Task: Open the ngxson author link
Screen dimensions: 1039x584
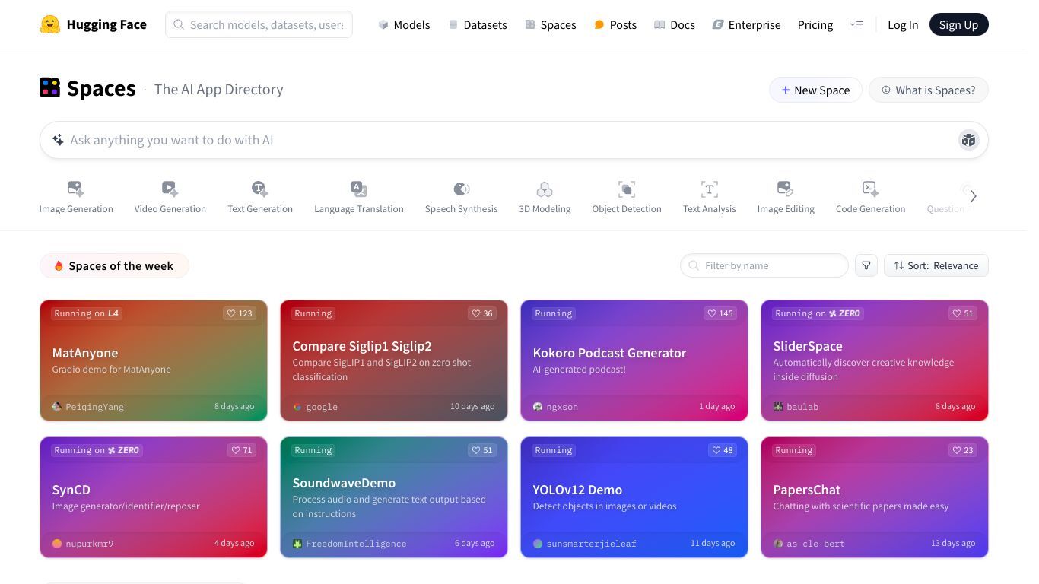Action: [562, 407]
